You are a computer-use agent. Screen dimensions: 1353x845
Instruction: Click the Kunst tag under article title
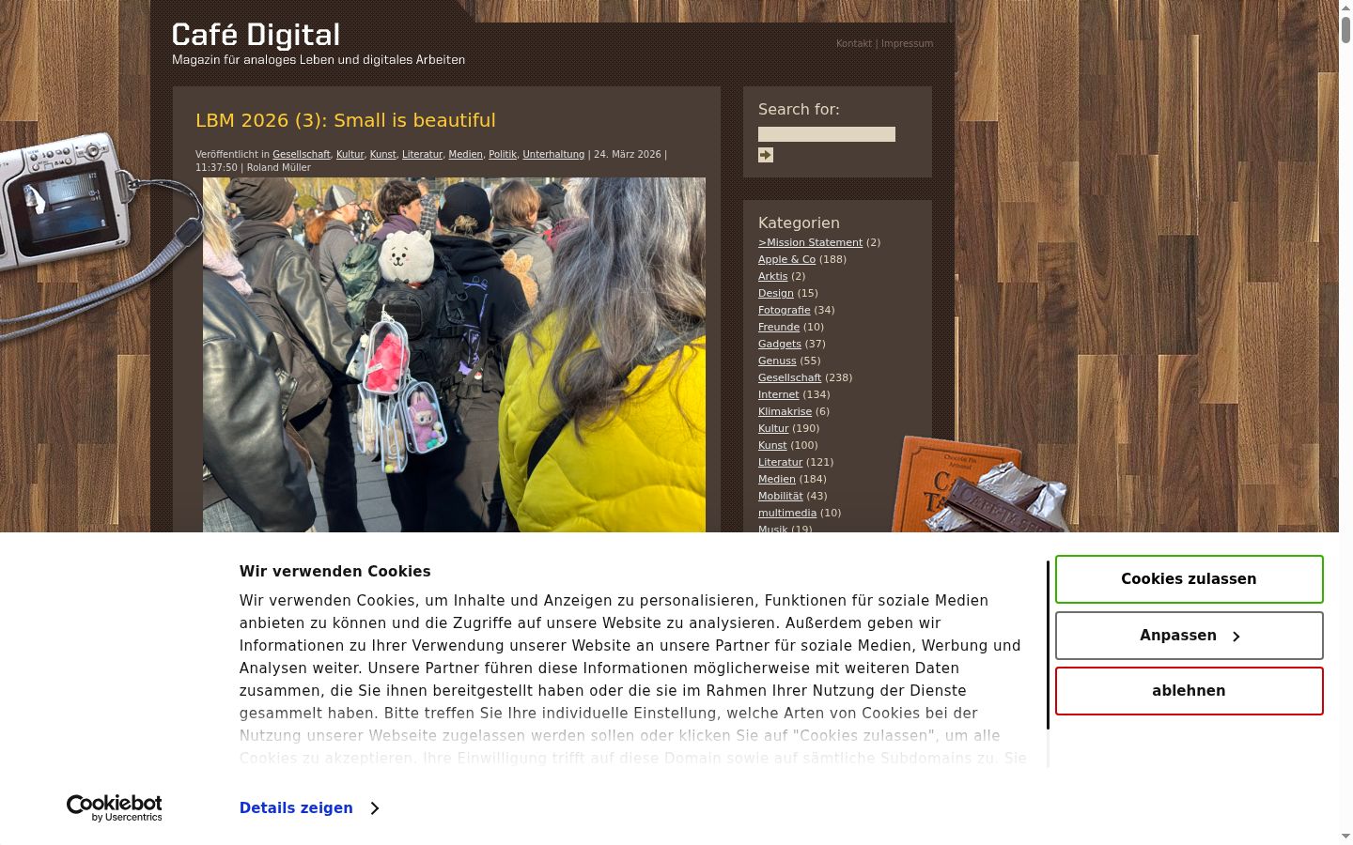pos(382,154)
